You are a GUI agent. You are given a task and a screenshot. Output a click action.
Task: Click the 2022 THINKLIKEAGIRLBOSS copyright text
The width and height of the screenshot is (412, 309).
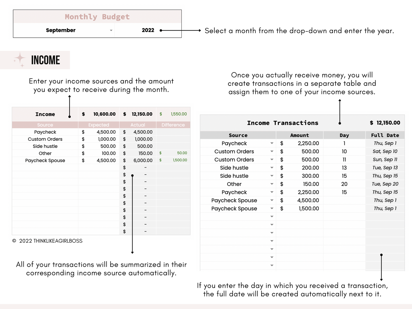(47, 241)
